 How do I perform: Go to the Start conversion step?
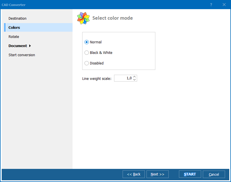[x=22, y=55]
